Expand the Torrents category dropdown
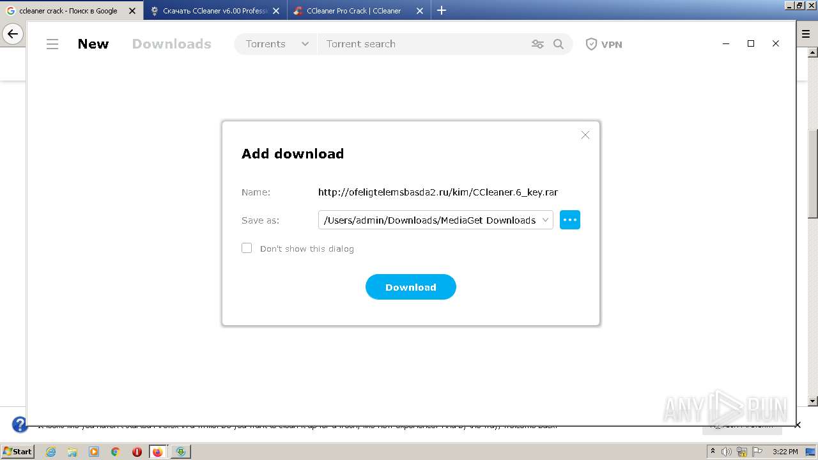The height and width of the screenshot is (460, 818). pos(276,44)
